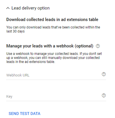Send test data to the webhook
This screenshot has width=115, height=118.
click(x=24, y=113)
